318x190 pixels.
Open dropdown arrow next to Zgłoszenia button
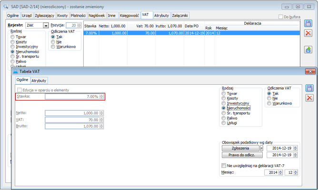pos(261,148)
